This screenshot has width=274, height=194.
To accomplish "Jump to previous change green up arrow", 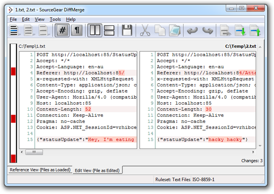I will [x=255, y=30].
